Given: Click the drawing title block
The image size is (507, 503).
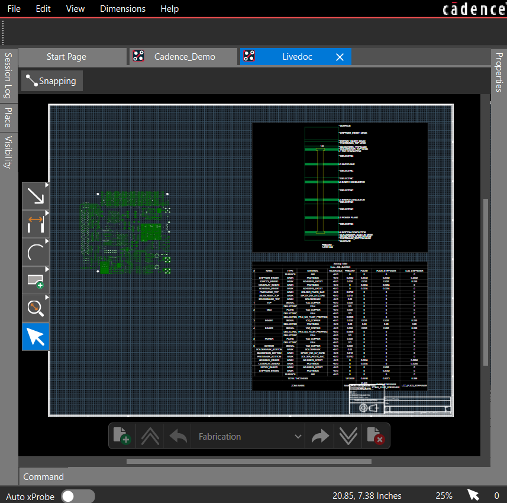Looking at the screenshot, I should (400, 400).
